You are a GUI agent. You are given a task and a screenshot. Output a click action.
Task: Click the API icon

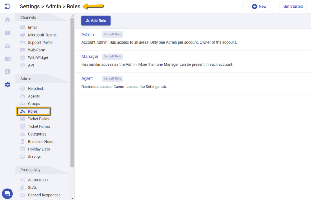tap(22, 65)
